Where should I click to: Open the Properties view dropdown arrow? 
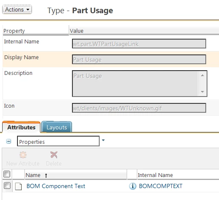(103, 140)
